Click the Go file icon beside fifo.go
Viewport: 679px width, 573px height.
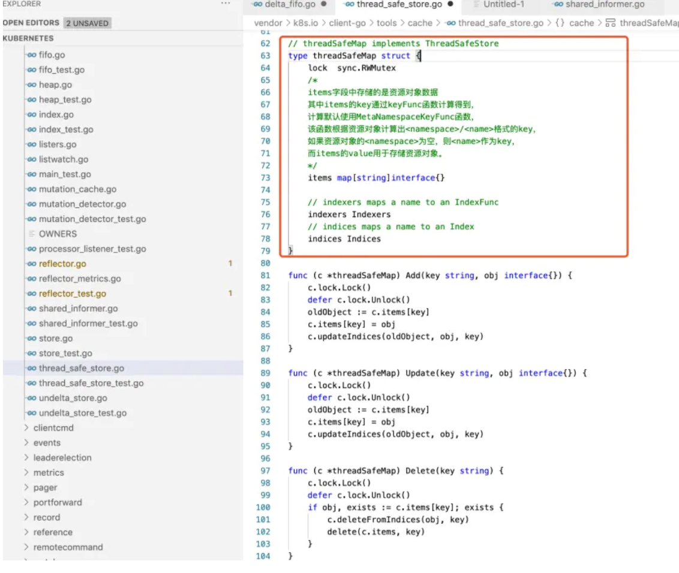coord(31,55)
